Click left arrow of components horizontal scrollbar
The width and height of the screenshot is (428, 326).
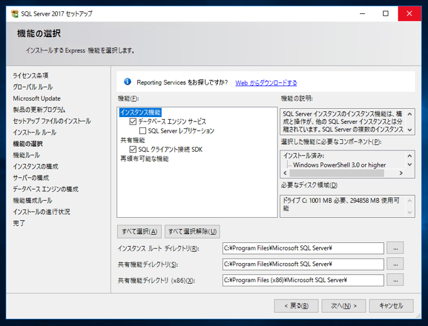(x=285, y=173)
